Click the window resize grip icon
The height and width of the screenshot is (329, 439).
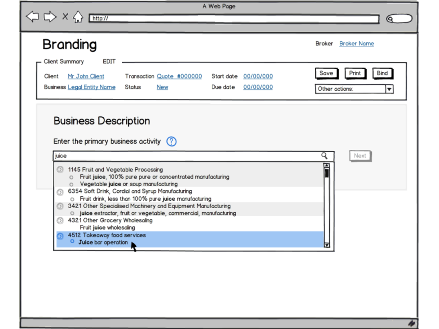click(411, 323)
